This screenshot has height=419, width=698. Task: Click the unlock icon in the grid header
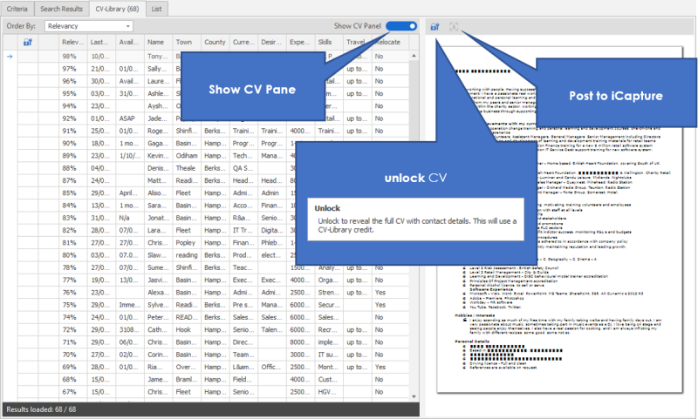pos(27,42)
